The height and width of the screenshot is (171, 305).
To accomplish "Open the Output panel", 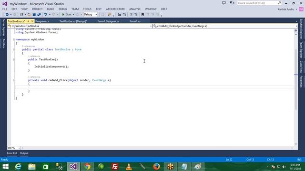I will coord(24,153).
